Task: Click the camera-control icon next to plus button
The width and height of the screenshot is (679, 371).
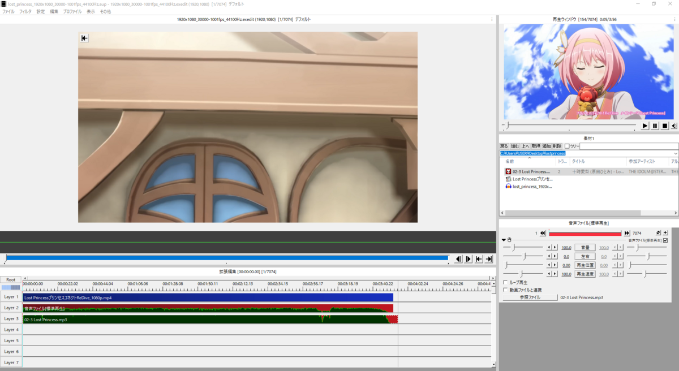Action: click(x=658, y=233)
